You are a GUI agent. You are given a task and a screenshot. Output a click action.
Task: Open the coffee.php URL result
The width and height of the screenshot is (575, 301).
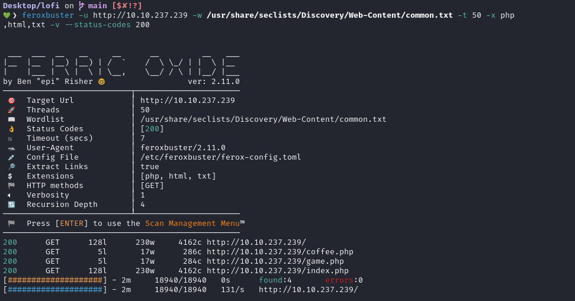click(x=280, y=252)
